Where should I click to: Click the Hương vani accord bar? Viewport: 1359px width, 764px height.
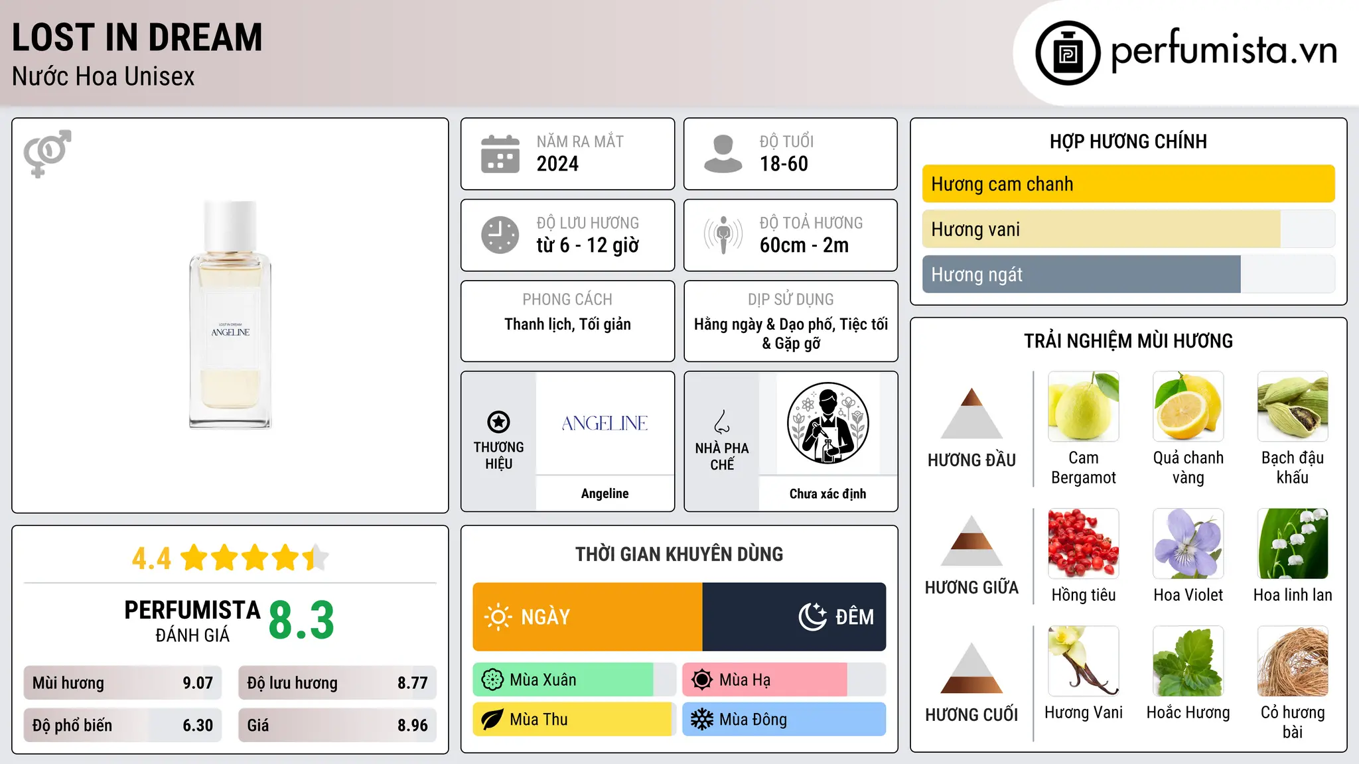[1129, 229]
